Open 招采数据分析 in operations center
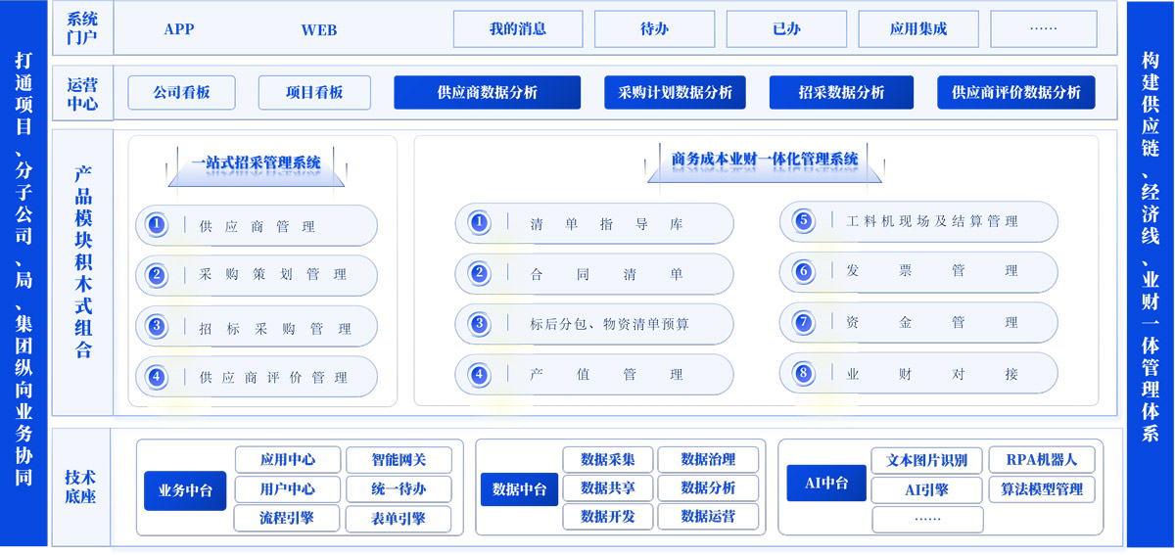 coord(841,93)
